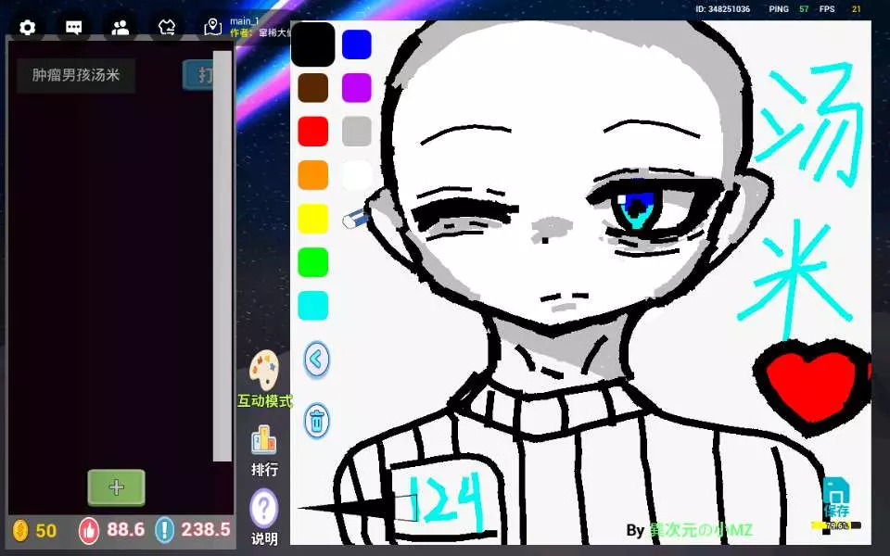The image size is (890, 556).
Task: Select the purple color swatch
Action: [x=356, y=88]
